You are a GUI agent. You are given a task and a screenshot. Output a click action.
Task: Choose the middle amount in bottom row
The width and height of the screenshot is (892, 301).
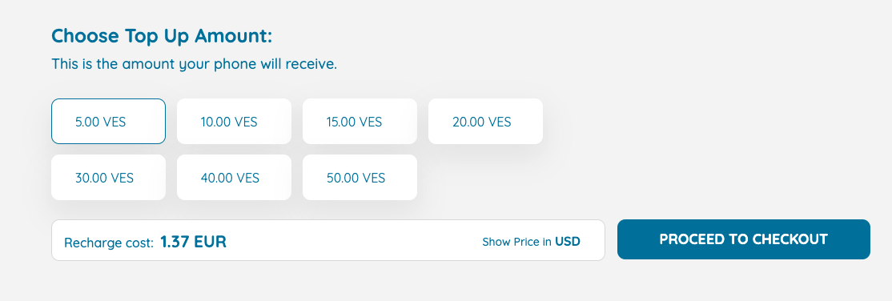pyautogui.click(x=235, y=178)
